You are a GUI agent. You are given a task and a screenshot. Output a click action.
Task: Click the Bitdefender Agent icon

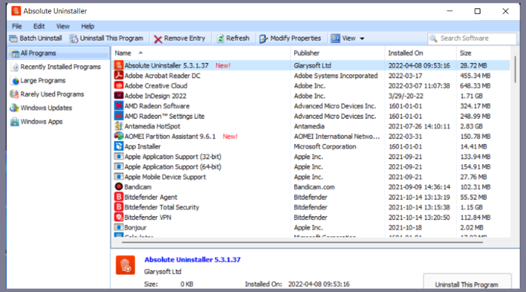[x=119, y=197]
